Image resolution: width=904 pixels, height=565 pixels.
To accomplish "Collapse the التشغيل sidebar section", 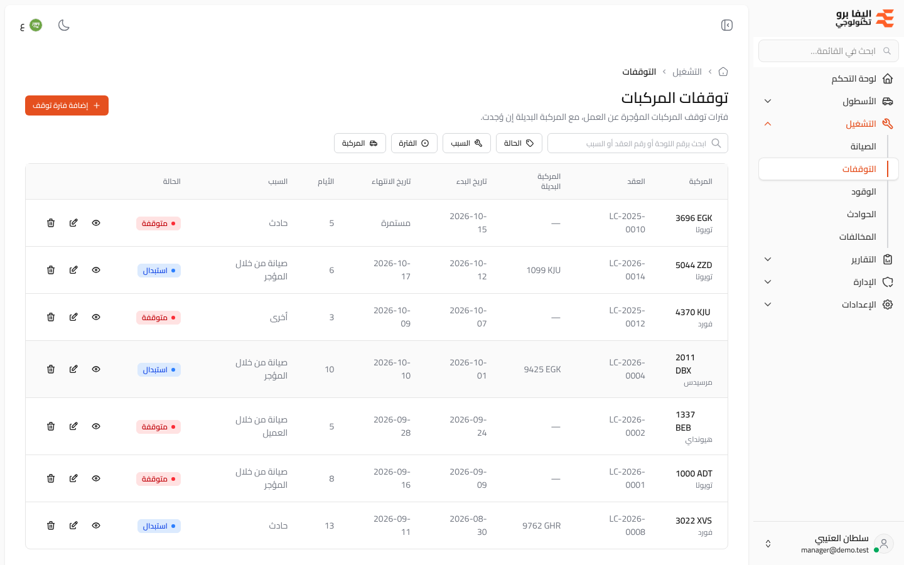I will click(x=829, y=124).
